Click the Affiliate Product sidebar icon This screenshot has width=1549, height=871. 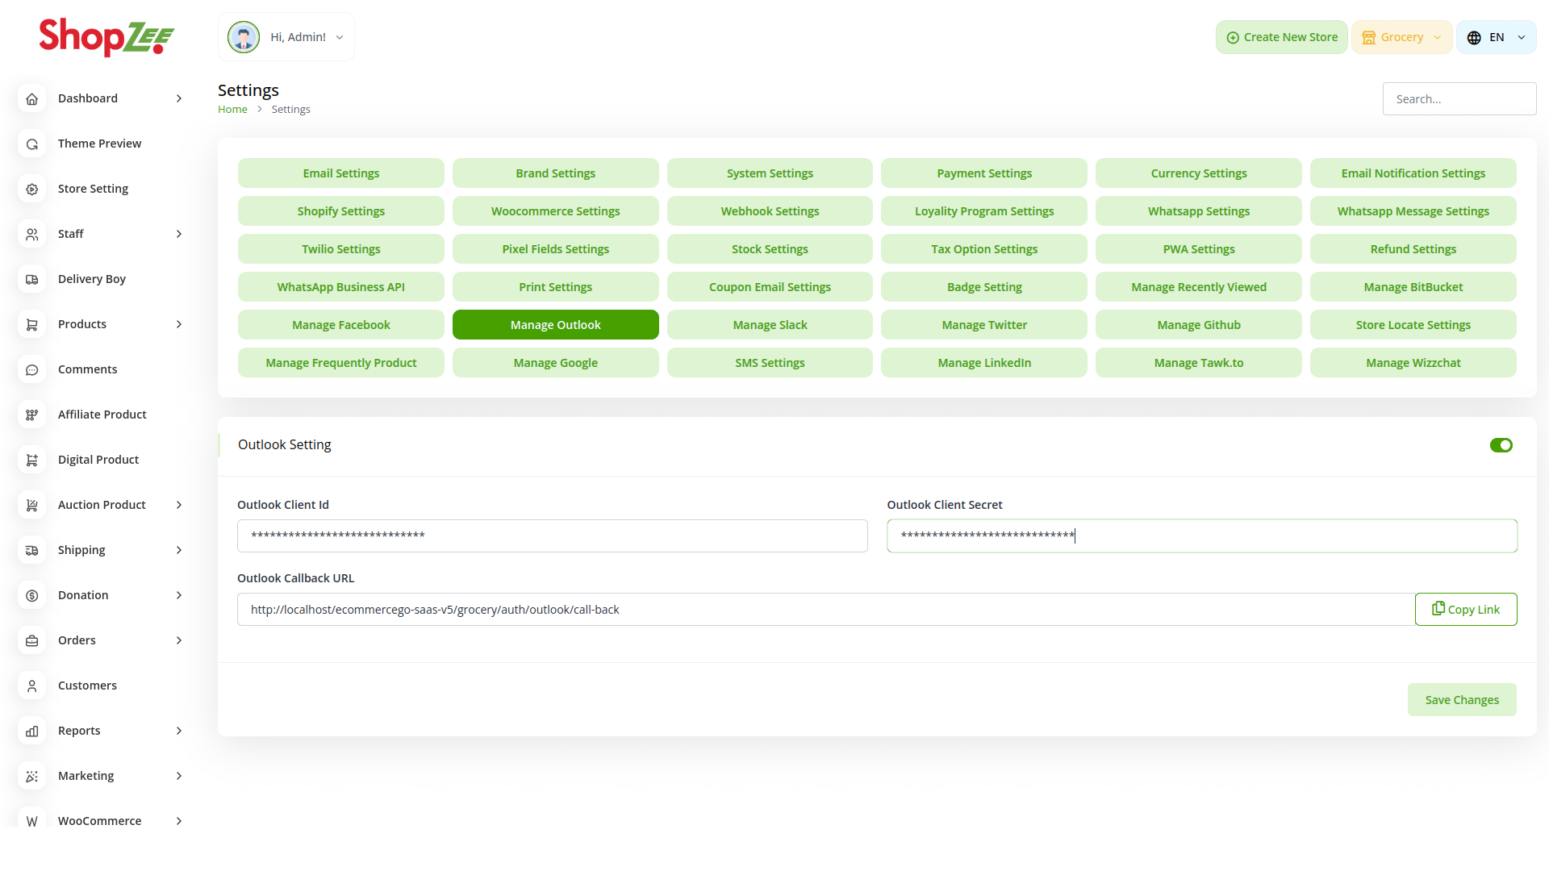(x=32, y=415)
